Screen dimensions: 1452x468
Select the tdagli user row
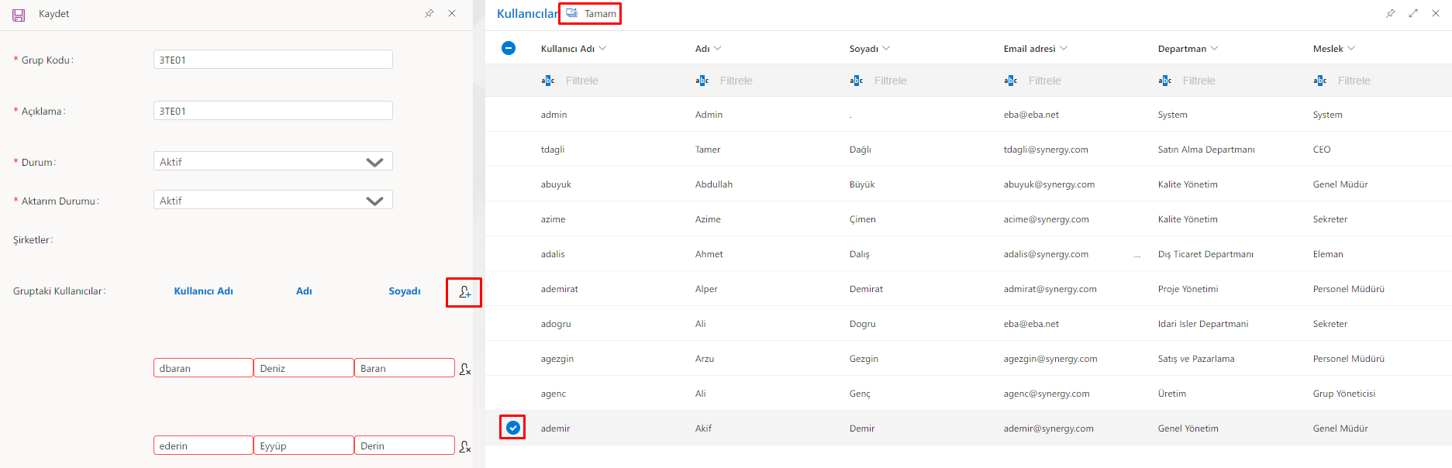[x=553, y=150]
